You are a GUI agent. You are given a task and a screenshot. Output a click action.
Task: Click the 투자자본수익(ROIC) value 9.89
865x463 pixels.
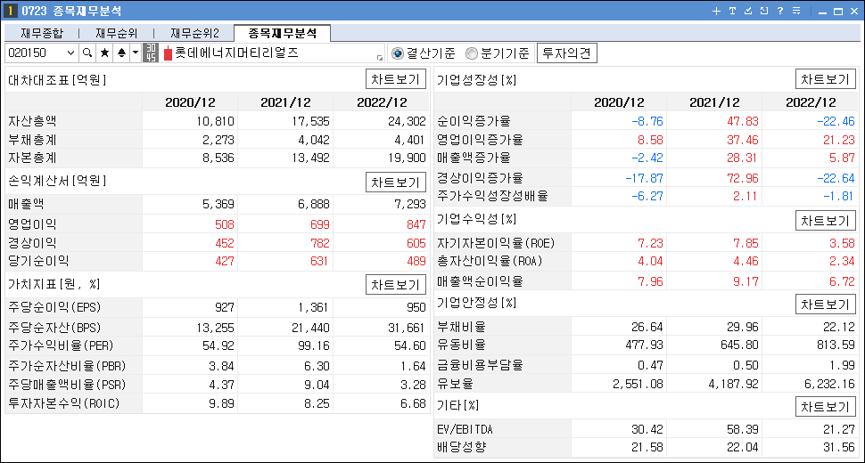221,403
